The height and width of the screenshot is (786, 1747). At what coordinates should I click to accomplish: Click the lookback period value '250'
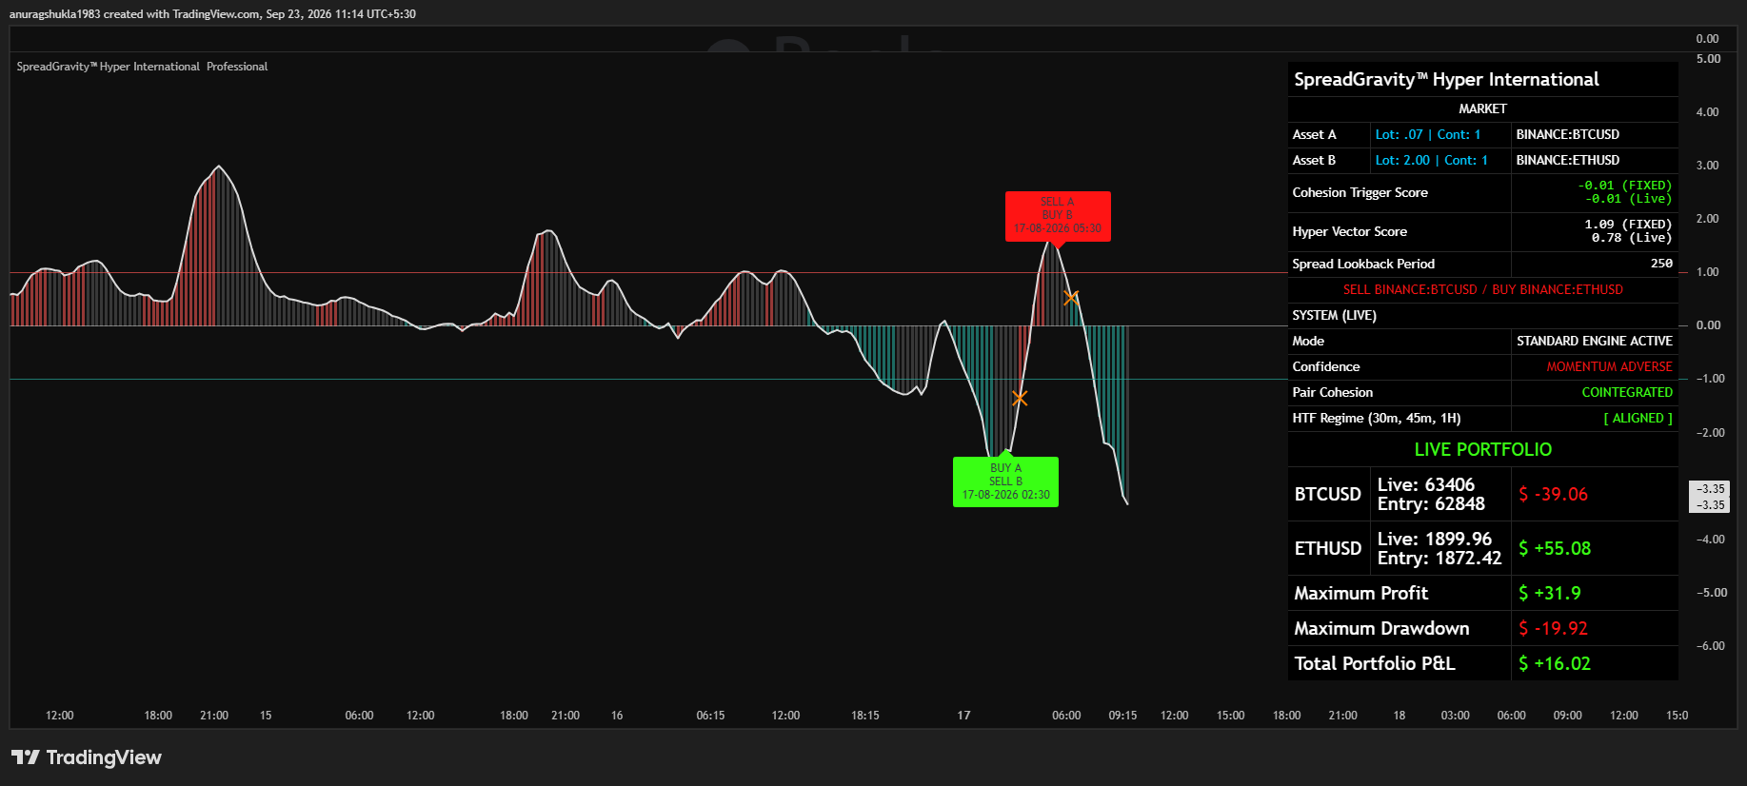pos(1661,264)
